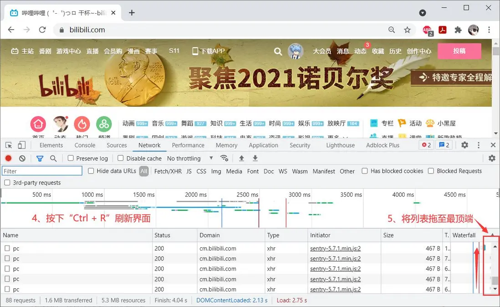Enable the Preserve log checkbox
500x307 pixels.
point(71,158)
